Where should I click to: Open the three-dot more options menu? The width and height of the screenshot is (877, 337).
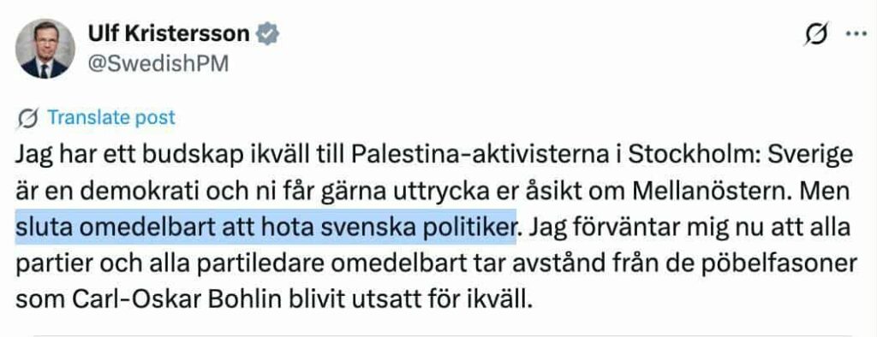click(x=856, y=34)
